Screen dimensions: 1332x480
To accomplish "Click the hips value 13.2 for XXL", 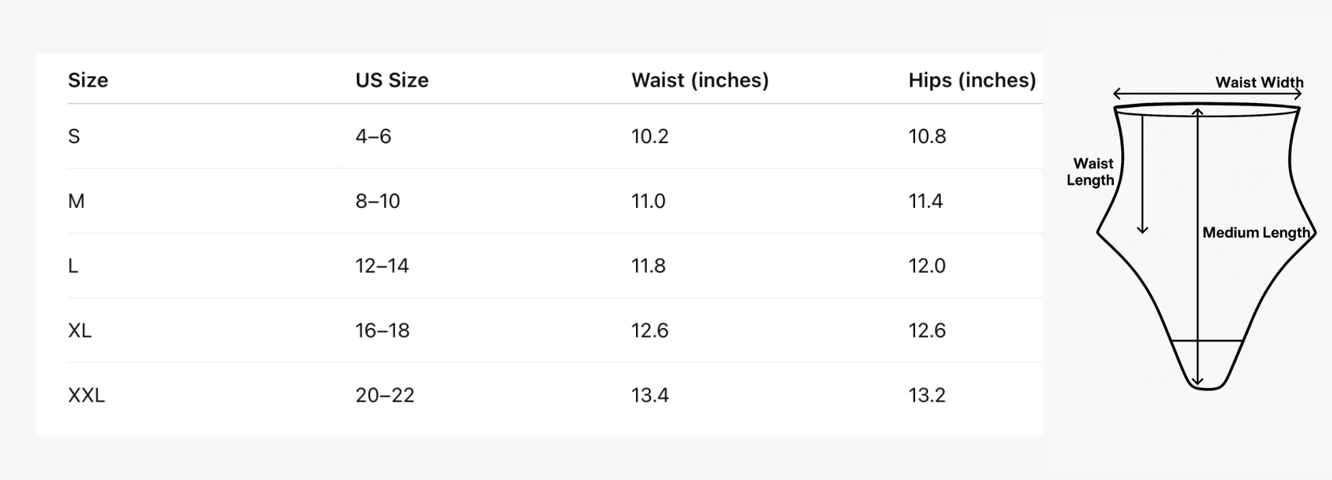I will point(926,395).
